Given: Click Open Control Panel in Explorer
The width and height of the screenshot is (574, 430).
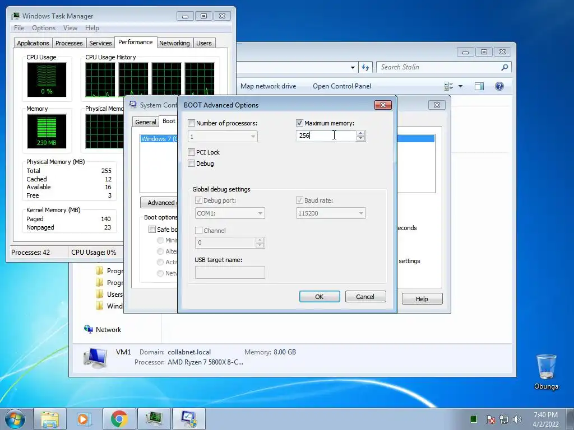Looking at the screenshot, I should (x=342, y=86).
